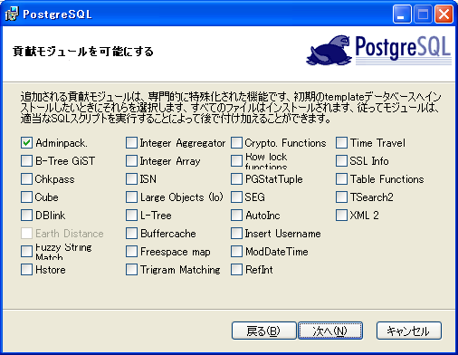Viewport: 458px width, 355px height.
Task: Click the PostgreSQL installer title bar icon
Action: tap(12, 14)
